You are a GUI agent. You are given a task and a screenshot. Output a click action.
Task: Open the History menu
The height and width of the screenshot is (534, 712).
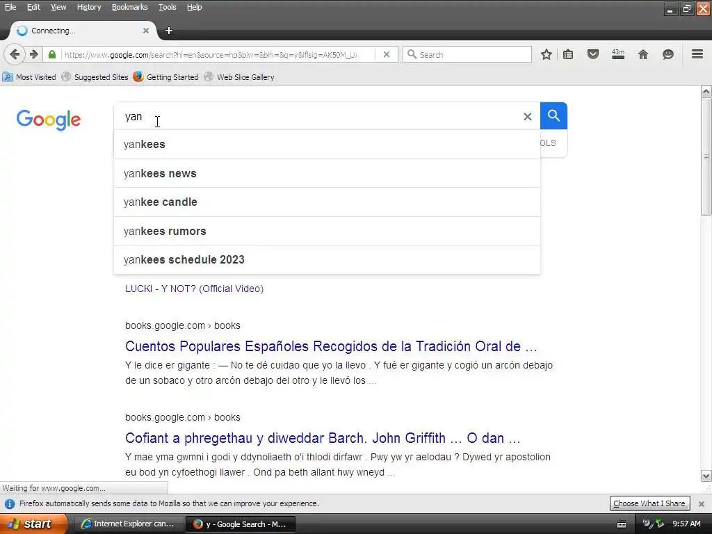click(x=89, y=7)
